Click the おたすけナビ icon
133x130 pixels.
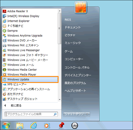5,94
